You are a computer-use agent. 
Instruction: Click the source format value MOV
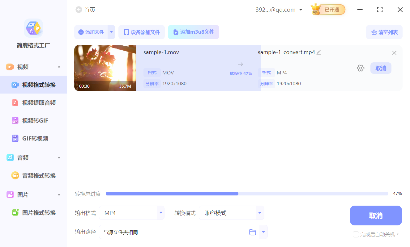168,73
